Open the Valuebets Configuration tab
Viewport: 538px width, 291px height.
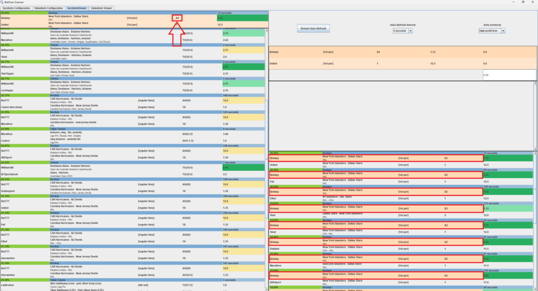[48, 8]
